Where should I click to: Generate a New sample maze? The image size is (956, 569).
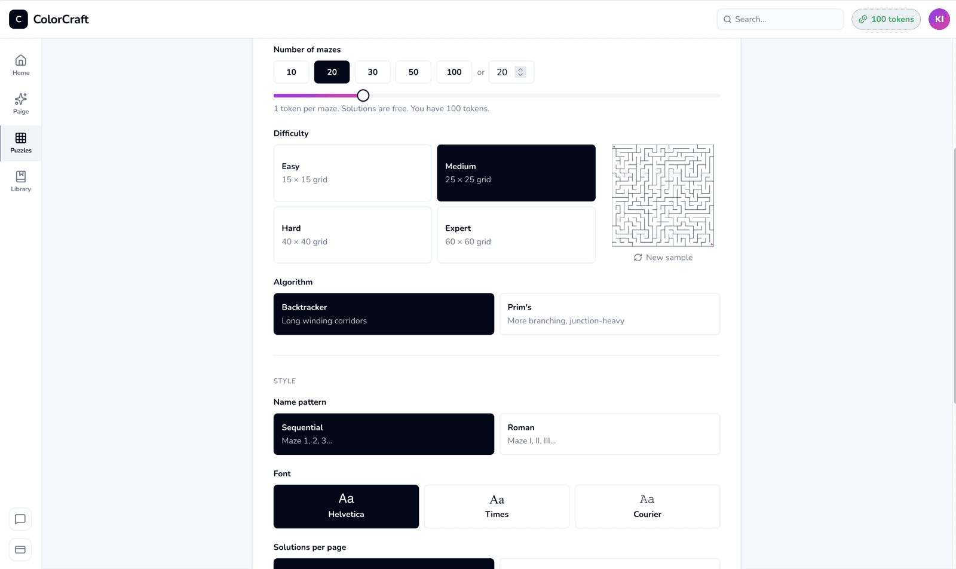tap(663, 258)
